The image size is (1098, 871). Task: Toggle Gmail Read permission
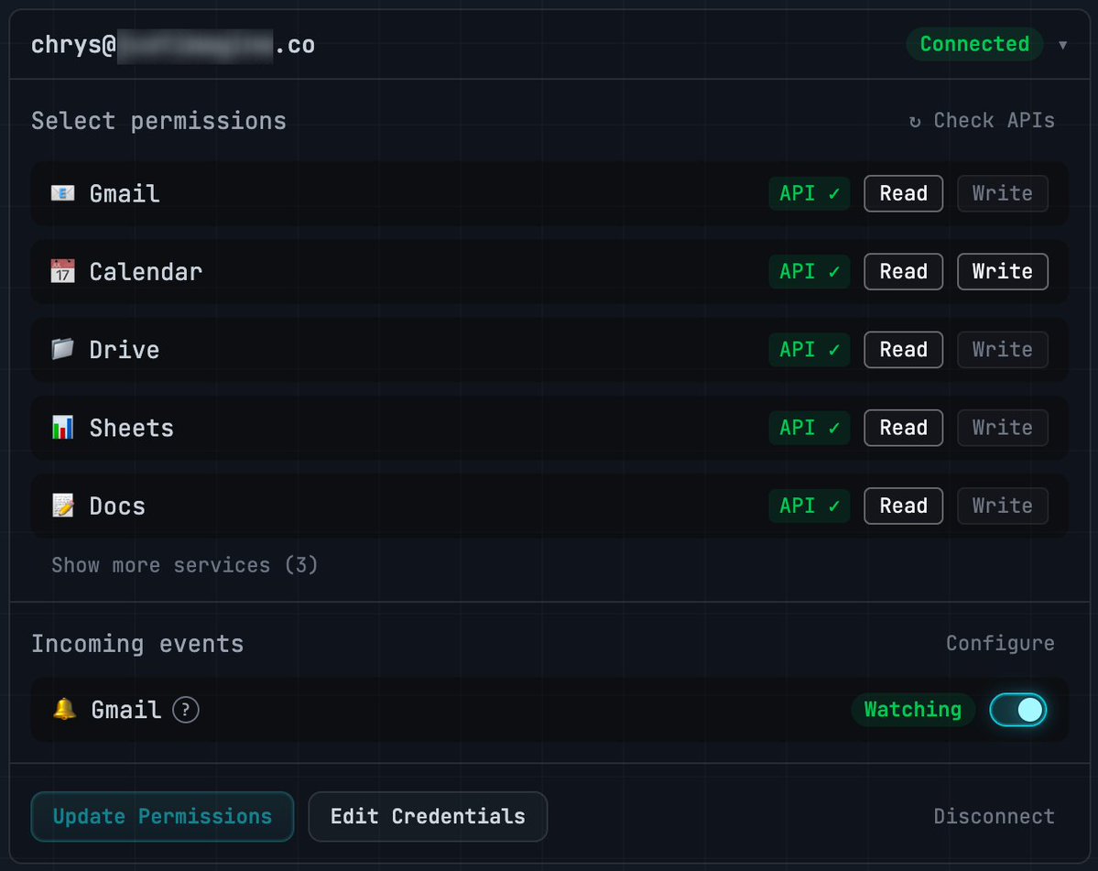tap(903, 193)
